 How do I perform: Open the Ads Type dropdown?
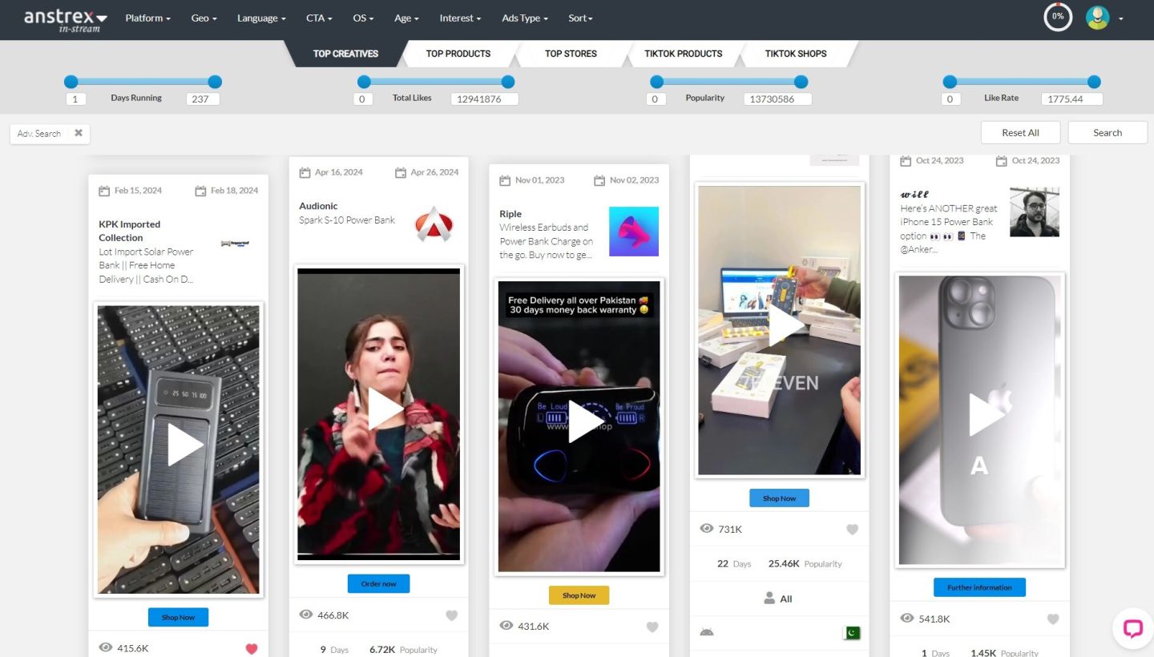pyautogui.click(x=524, y=18)
